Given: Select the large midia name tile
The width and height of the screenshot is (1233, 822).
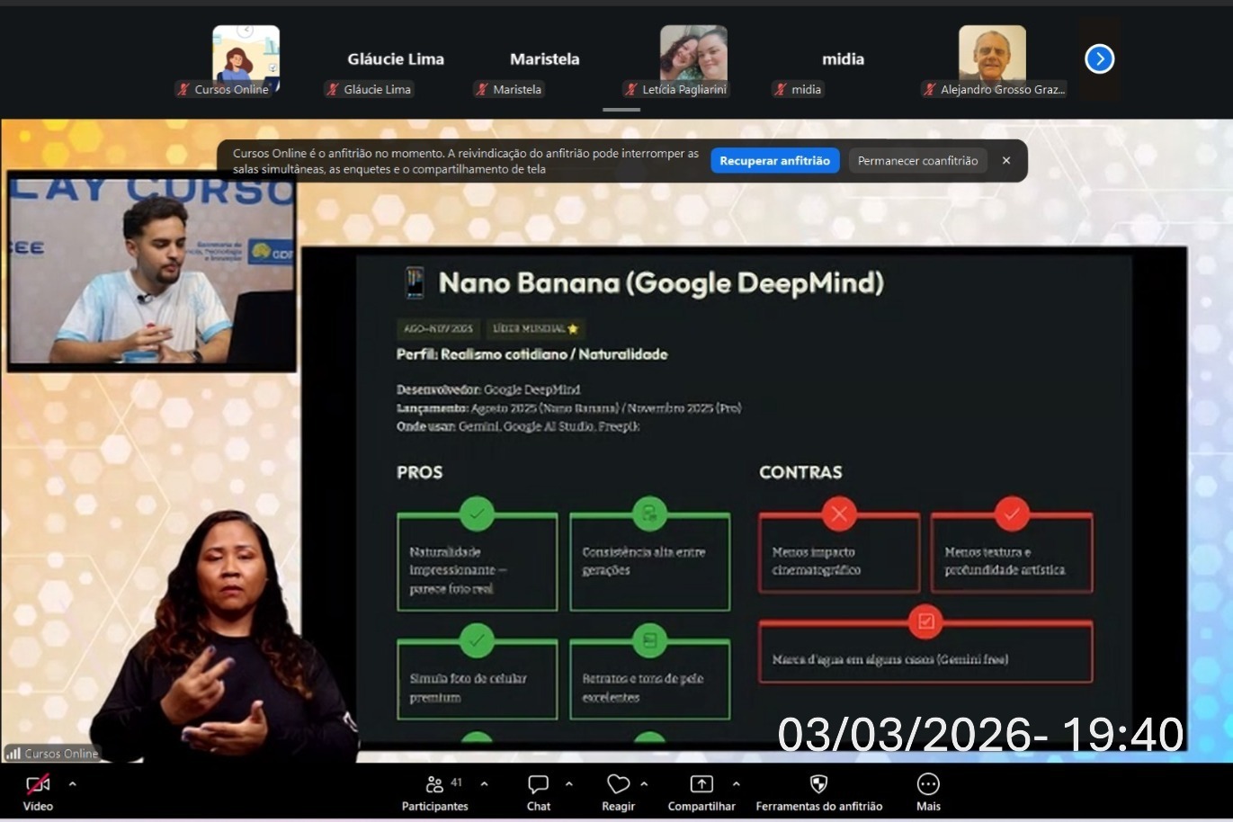Looking at the screenshot, I should [843, 59].
